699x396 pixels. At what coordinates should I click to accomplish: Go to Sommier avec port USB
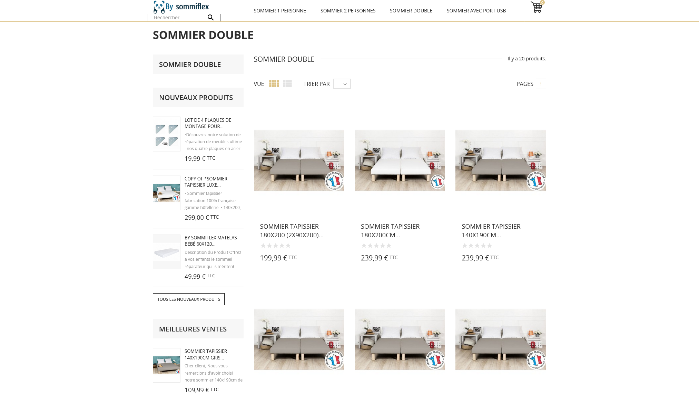click(x=476, y=11)
